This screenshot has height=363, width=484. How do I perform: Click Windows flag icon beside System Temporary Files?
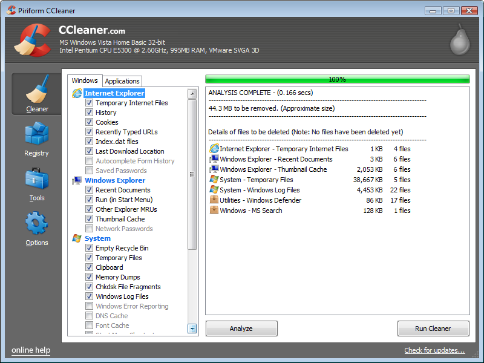point(214,179)
